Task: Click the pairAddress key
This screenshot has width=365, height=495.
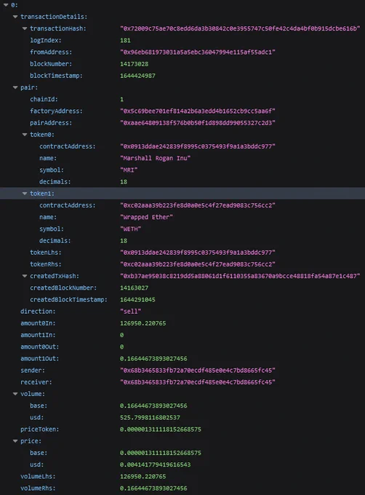Action: tap(51, 123)
